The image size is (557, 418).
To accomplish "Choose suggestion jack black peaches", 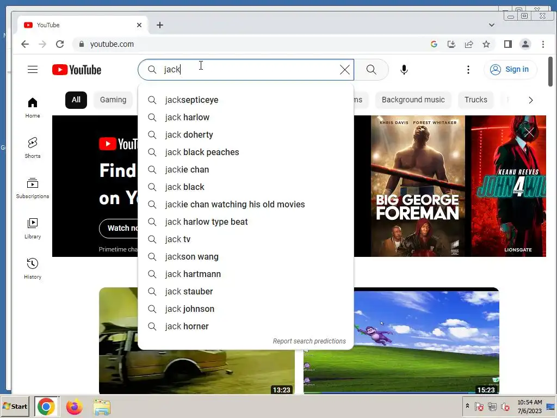I will point(246,152).
